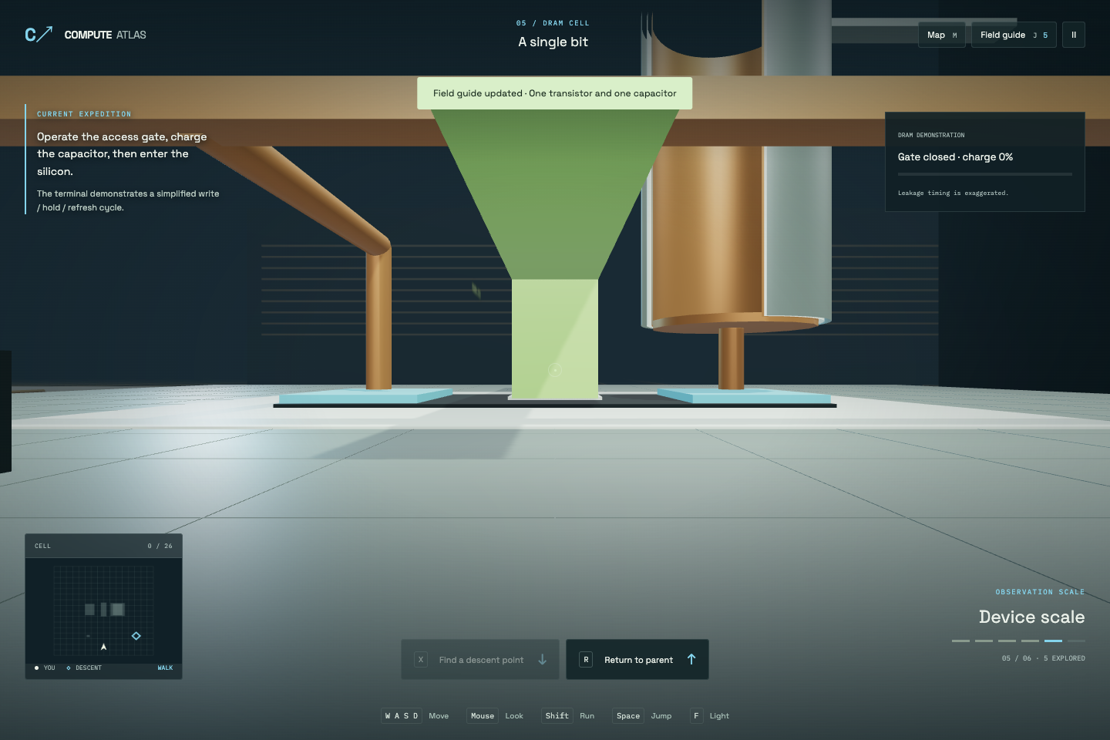The height and width of the screenshot is (740, 1110).
Task: Select the first observation scale segment
Action: point(960,641)
